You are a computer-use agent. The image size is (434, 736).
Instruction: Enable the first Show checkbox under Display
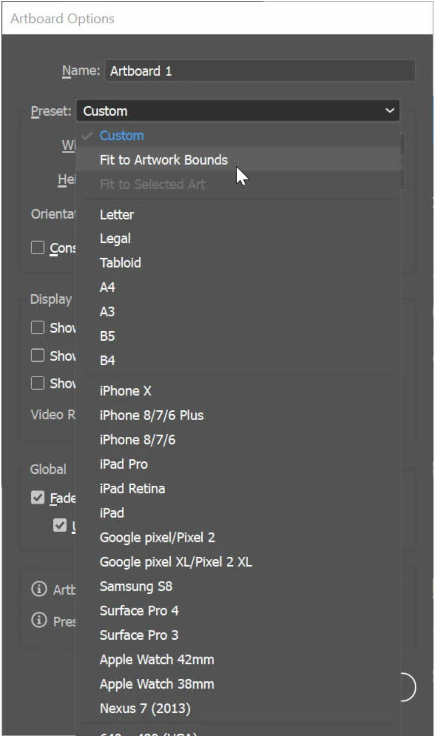38,327
